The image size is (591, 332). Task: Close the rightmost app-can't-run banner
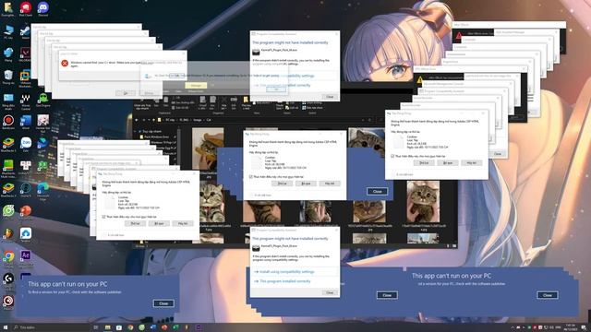548,295
